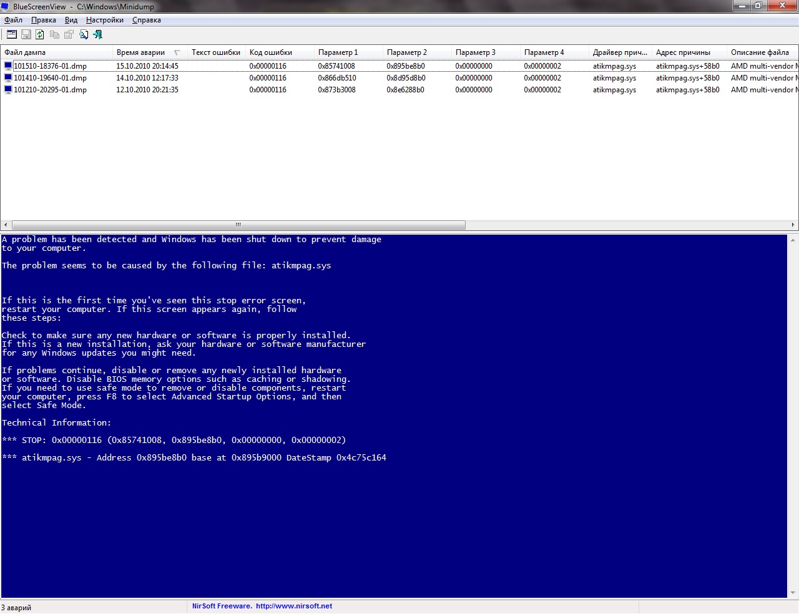Open Advanced Options toolbar icon

coord(12,35)
